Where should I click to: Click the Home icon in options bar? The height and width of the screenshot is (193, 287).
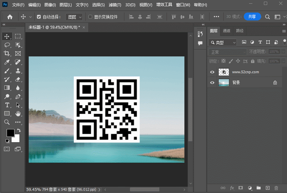10,17
